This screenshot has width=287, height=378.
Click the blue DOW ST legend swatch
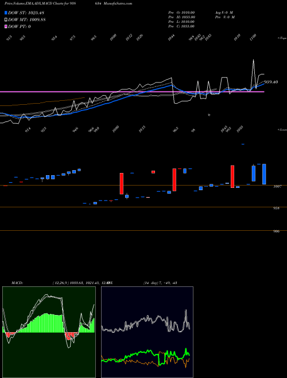pos(6,13)
